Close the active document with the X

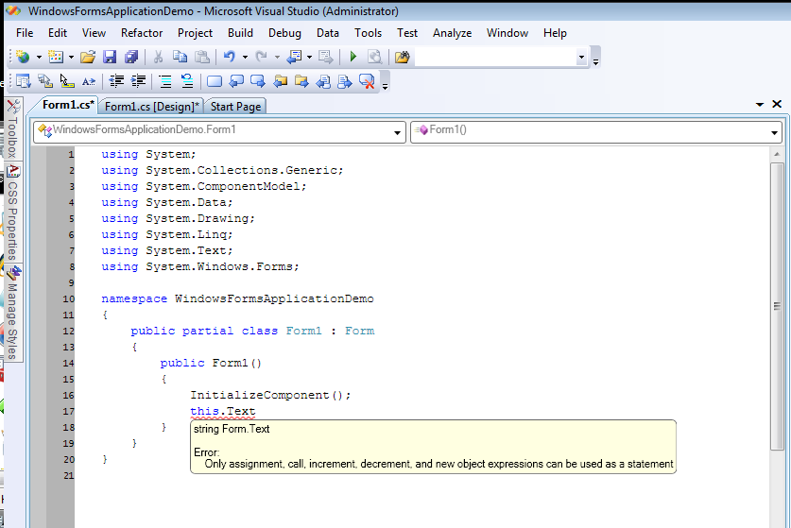(x=777, y=104)
